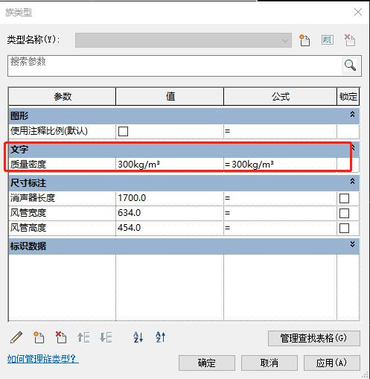The width and height of the screenshot is (370, 379).
Task: Click the magnifier search icon
Action: coord(350,66)
